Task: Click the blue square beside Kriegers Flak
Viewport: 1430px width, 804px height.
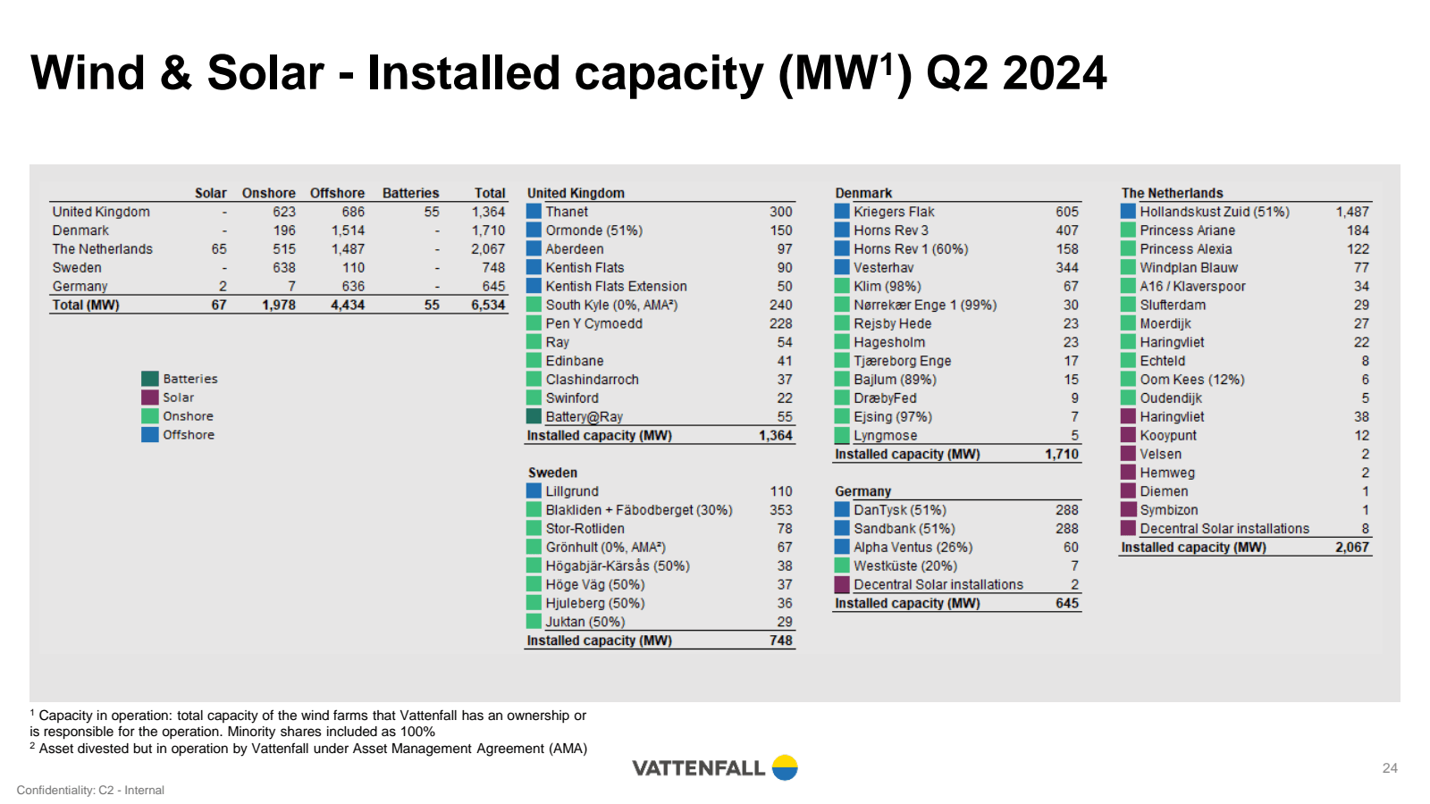Action: tap(842, 212)
